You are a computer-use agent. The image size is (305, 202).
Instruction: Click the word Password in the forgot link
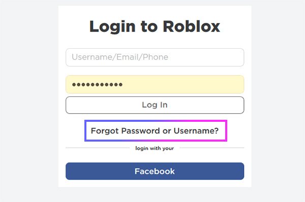point(141,131)
